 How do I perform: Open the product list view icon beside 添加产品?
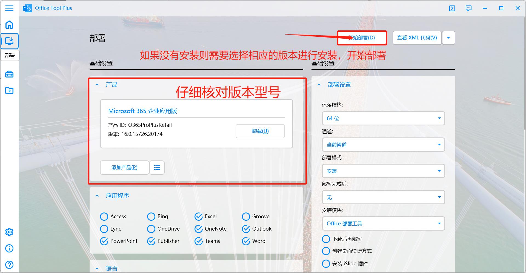point(157,167)
